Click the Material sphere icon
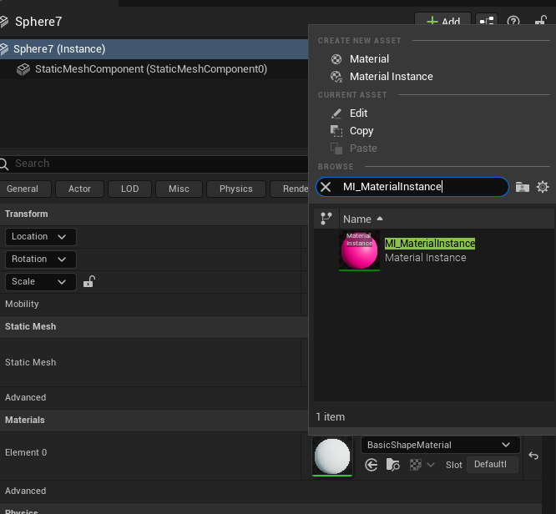The height and width of the screenshot is (514, 556). [x=336, y=59]
